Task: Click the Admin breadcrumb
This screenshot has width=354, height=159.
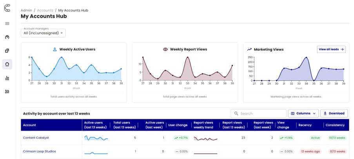Action: point(26,10)
